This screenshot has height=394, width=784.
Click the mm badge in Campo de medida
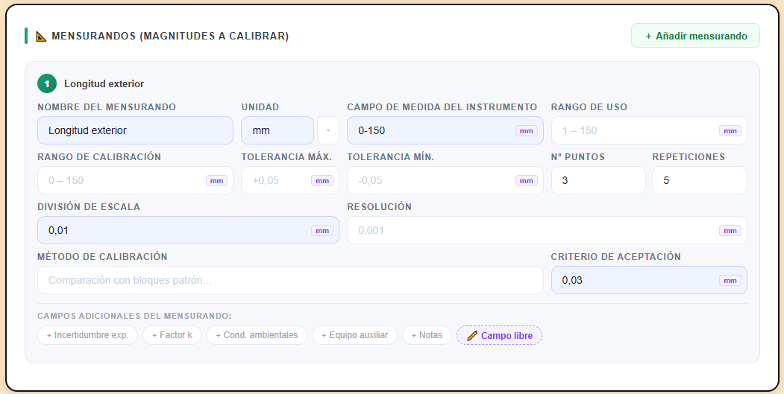tap(526, 131)
